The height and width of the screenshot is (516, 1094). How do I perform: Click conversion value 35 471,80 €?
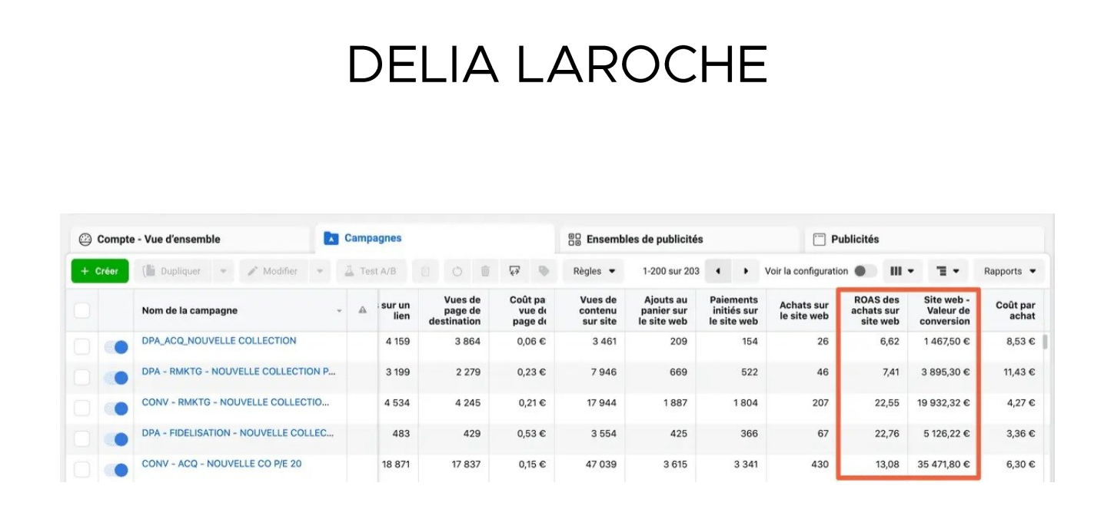click(x=943, y=465)
